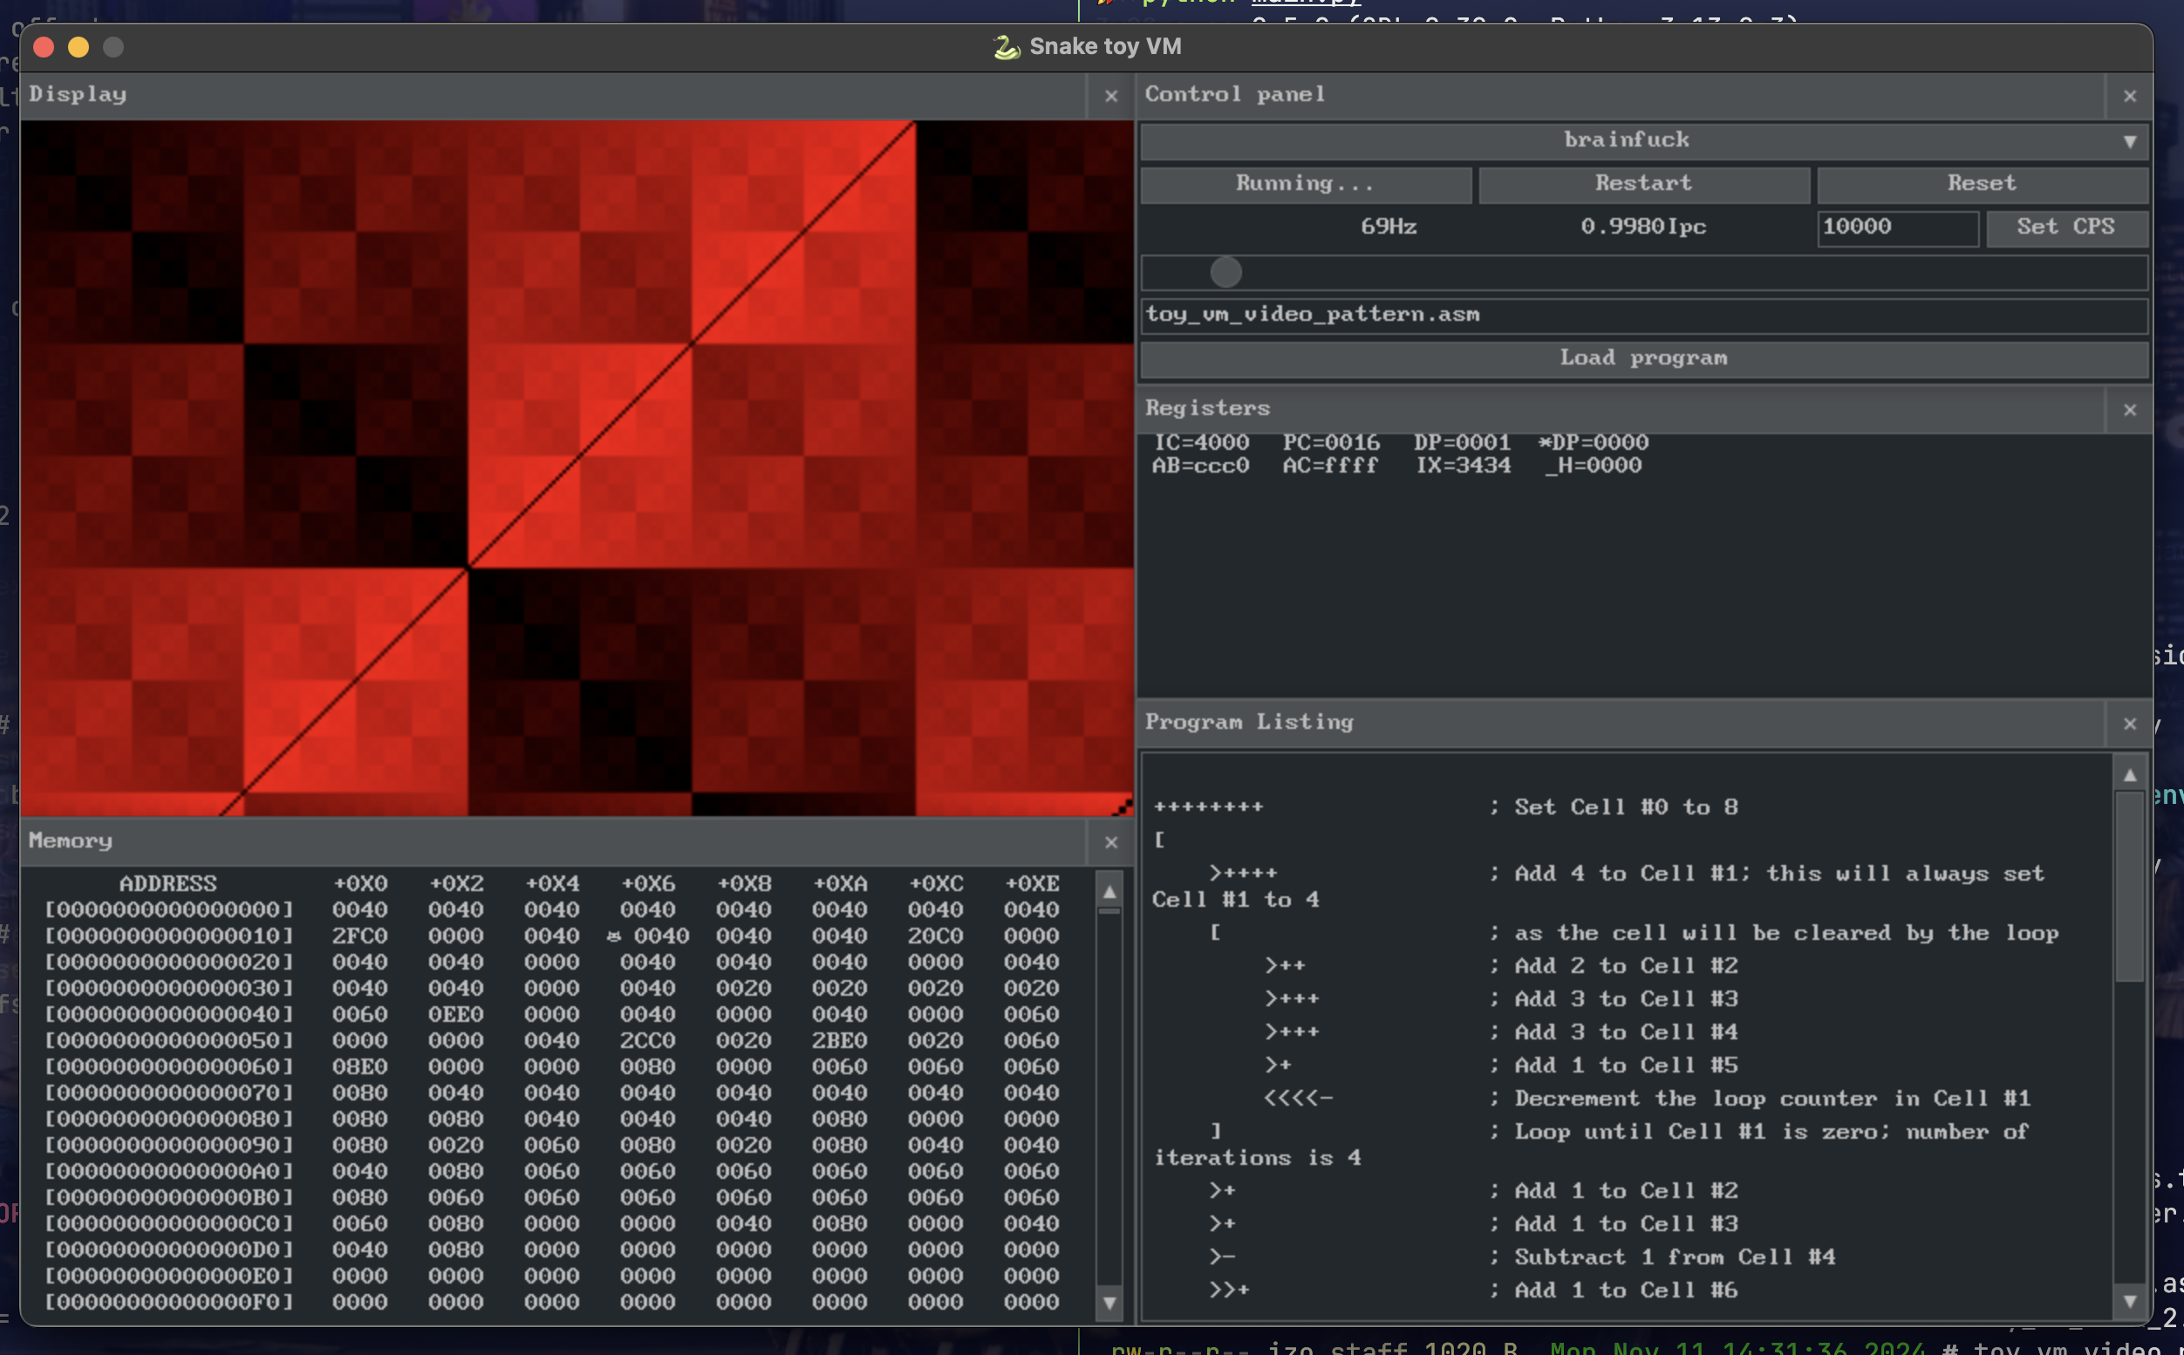Image resolution: width=2184 pixels, height=1355 pixels.
Task: Click the yellow minimize window button
Action: (x=78, y=46)
